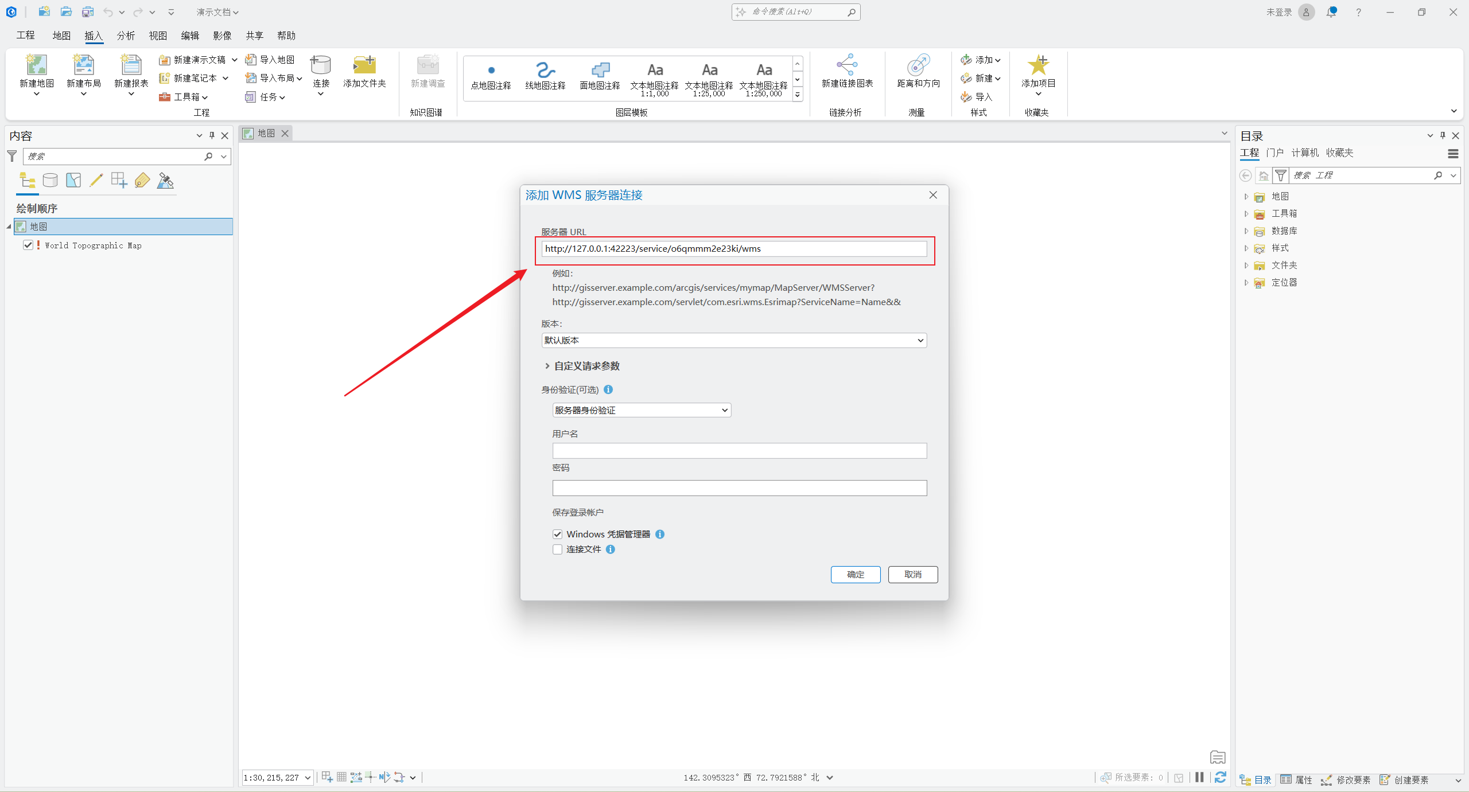Enable the connection file (连接文件) checkbox
This screenshot has height=792, width=1469.
pyautogui.click(x=557, y=549)
